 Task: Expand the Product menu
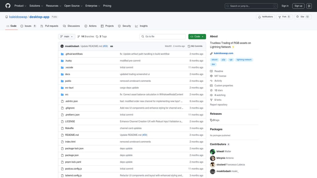coord(20,6)
